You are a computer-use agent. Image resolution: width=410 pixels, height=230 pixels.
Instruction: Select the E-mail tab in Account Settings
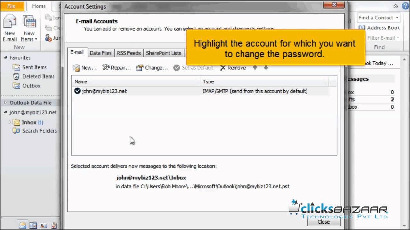pyautogui.click(x=77, y=52)
